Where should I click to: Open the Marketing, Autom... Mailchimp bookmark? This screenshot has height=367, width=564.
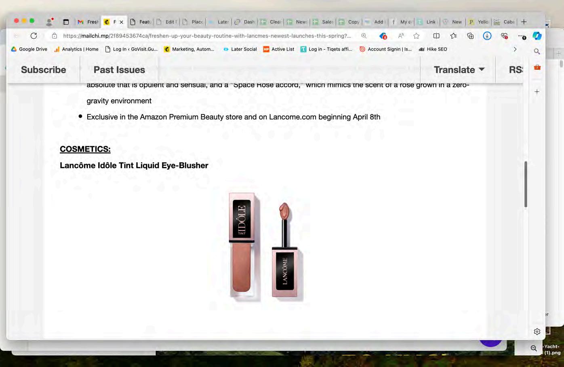click(x=189, y=49)
